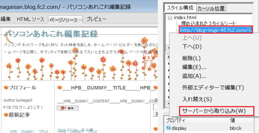The height and width of the screenshot is (133, 259).
Task: Switch to the プレビュー tab
Action: pos(96,19)
